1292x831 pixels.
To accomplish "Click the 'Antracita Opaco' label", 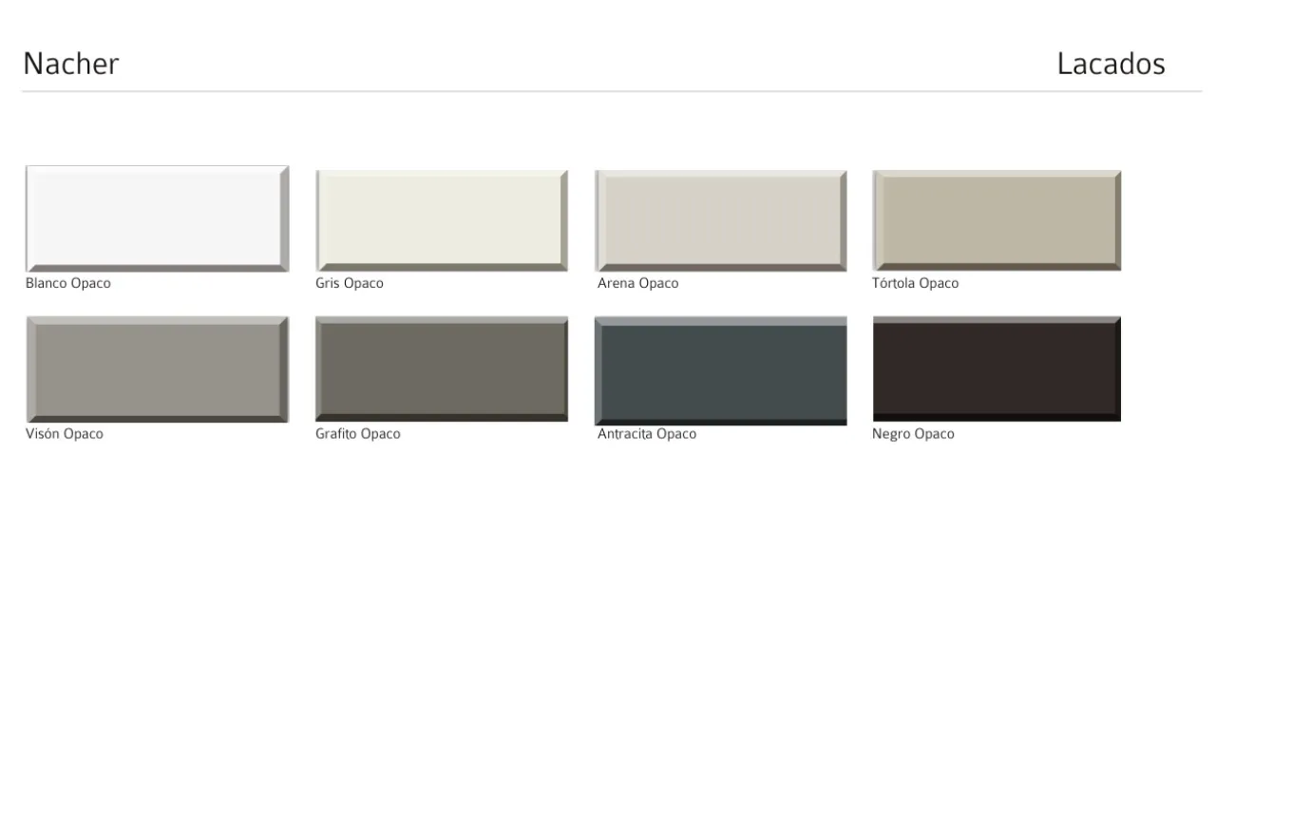I will pos(647,434).
